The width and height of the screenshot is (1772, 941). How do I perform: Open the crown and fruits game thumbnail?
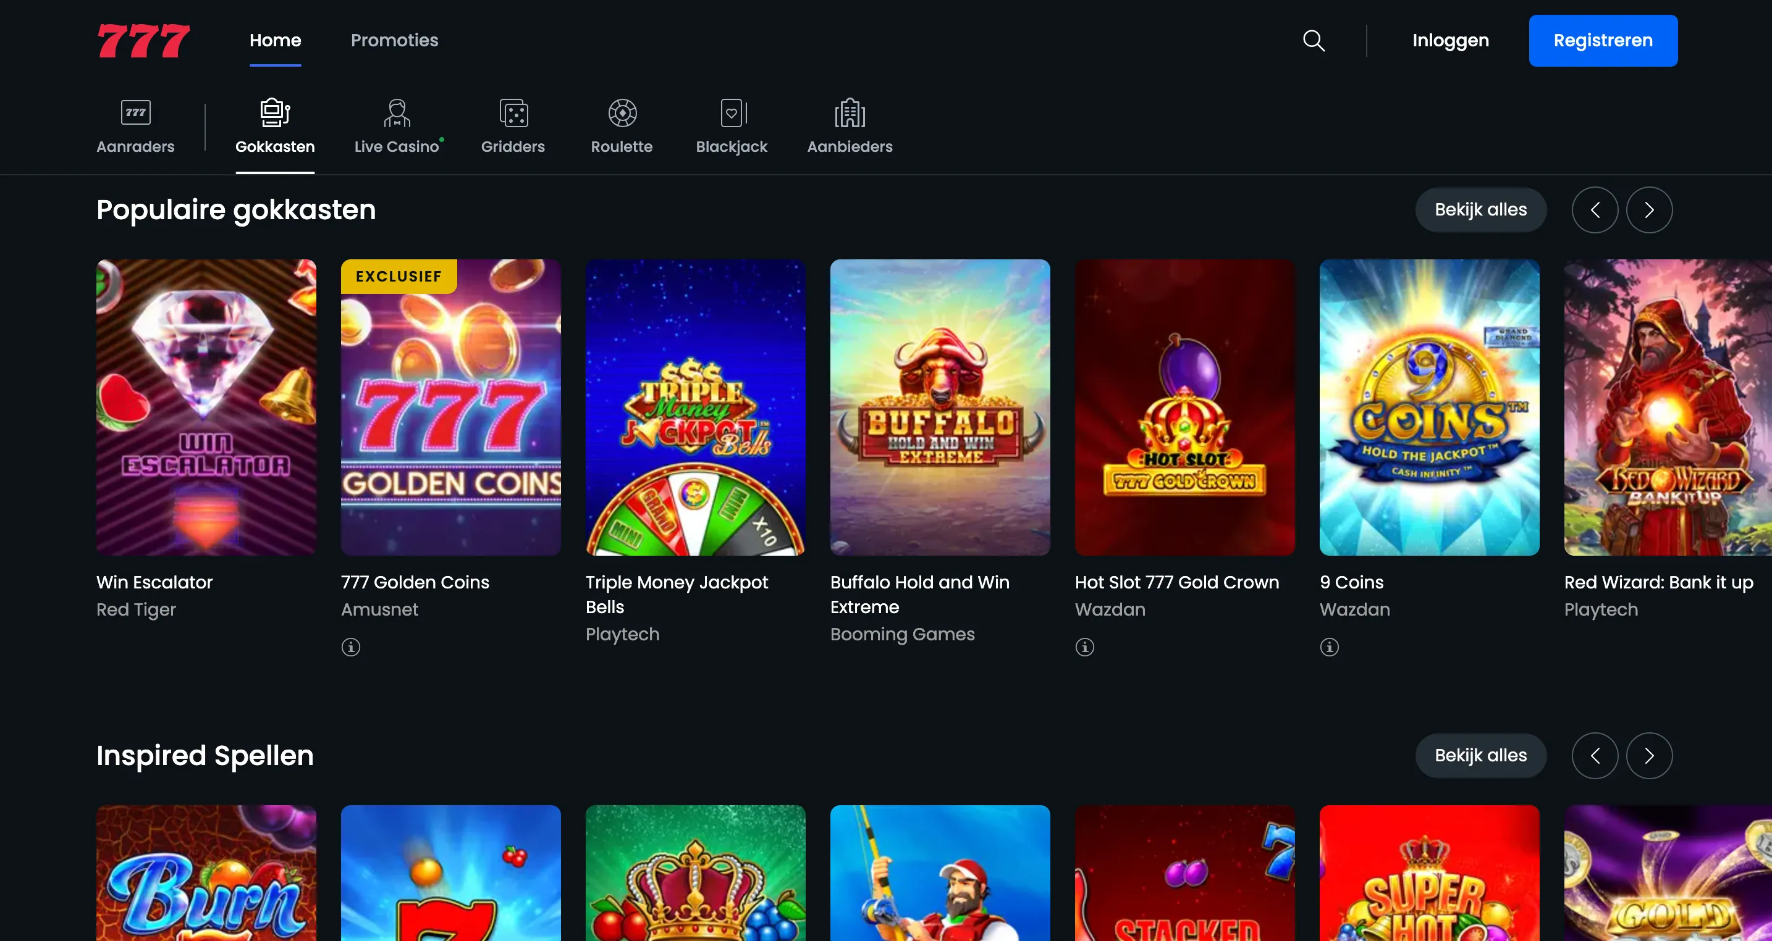pos(696,873)
